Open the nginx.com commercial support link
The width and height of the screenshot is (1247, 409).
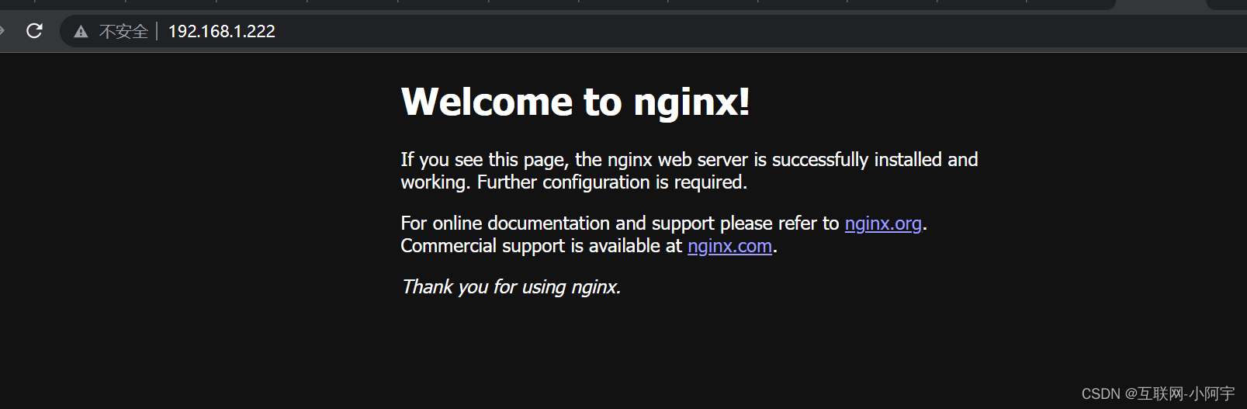click(x=729, y=246)
